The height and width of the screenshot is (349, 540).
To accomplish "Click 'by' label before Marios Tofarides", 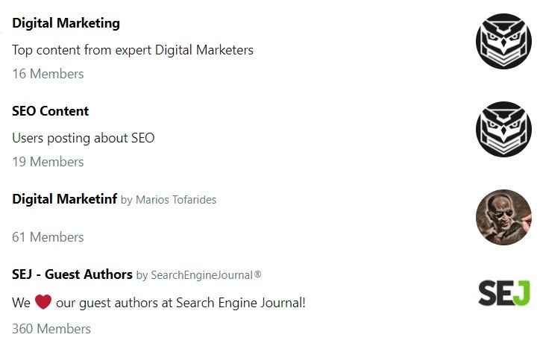I will 126,200.
